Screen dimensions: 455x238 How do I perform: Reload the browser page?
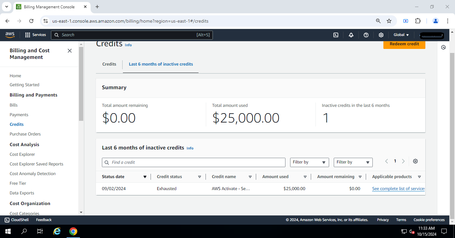tap(31, 21)
